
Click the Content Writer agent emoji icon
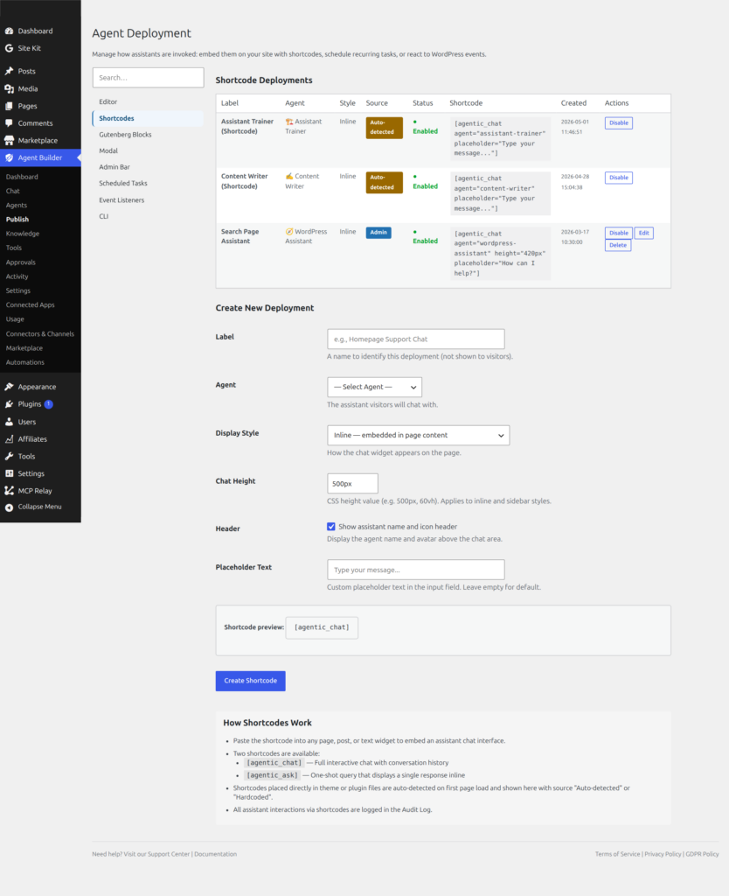click(x=288, y=177)
